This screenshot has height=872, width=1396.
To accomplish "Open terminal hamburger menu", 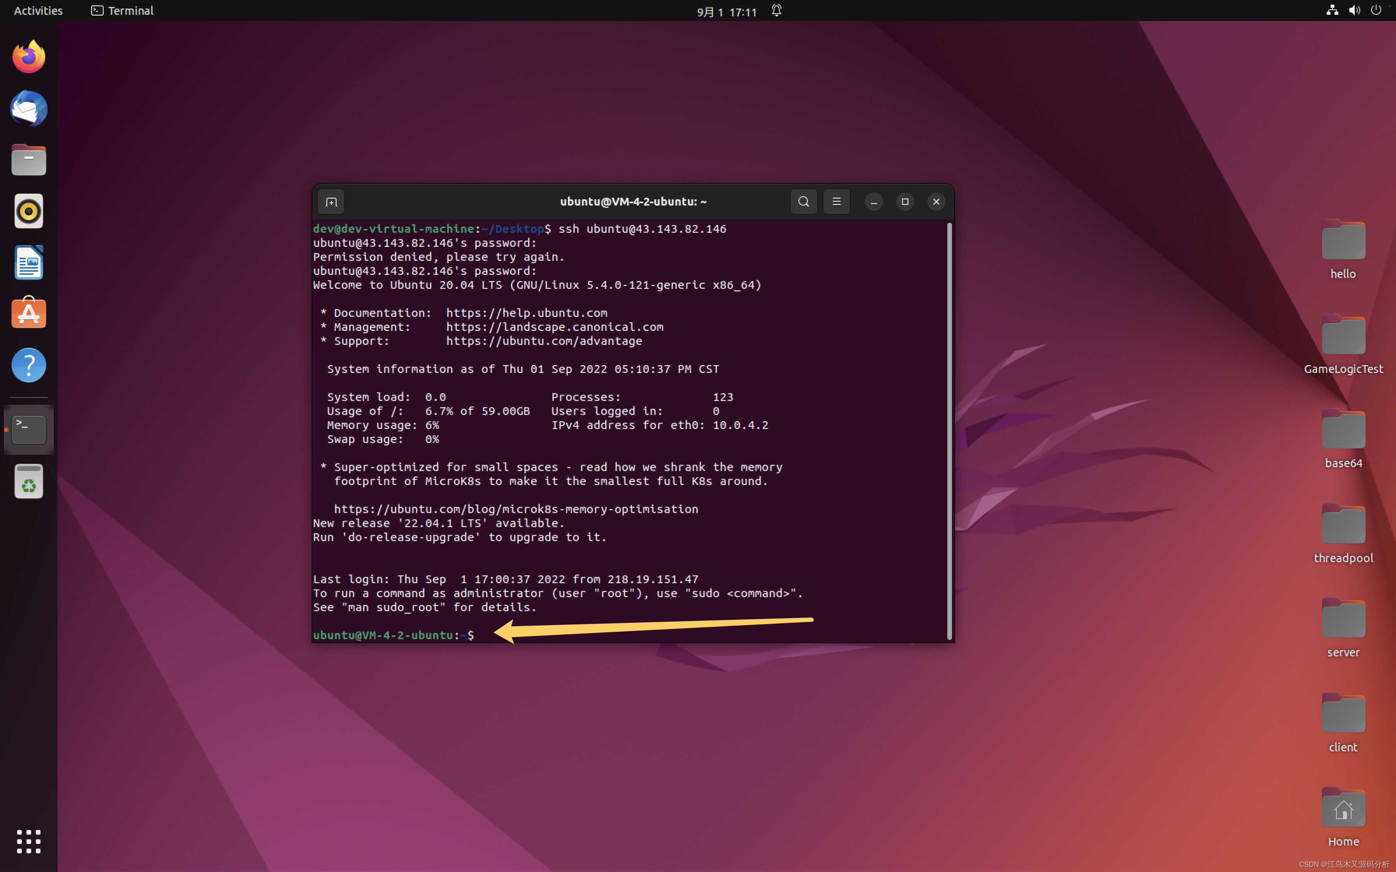I will (836, 202).
